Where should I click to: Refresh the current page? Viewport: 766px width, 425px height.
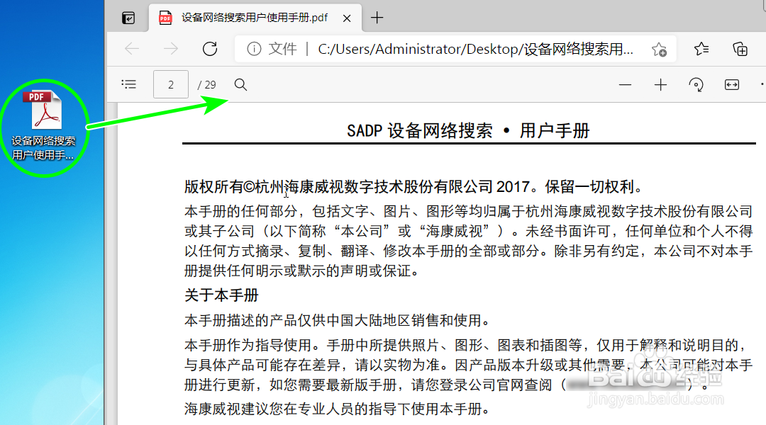tap(210, 49)
